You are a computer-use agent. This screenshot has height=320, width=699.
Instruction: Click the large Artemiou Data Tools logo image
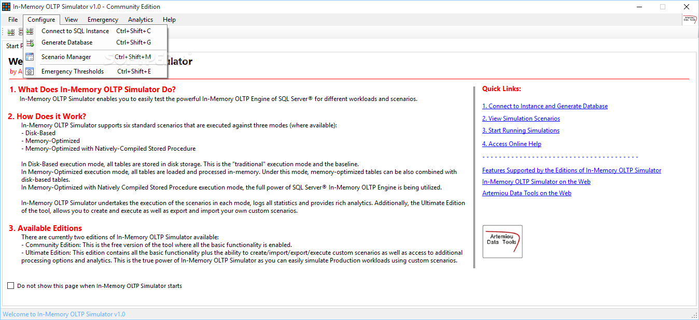click(x=502, y=241)
